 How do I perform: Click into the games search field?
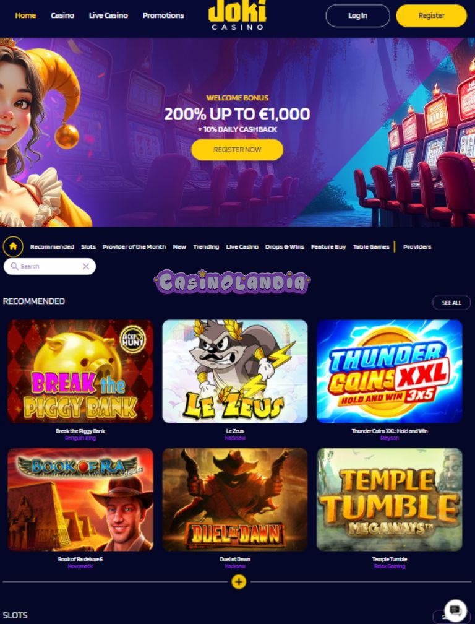click(49, 267)
